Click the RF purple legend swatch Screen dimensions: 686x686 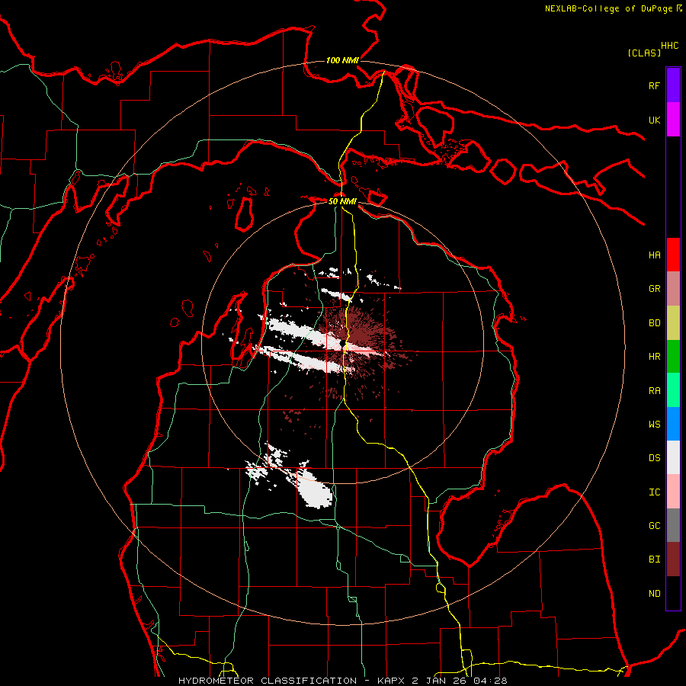673,85
